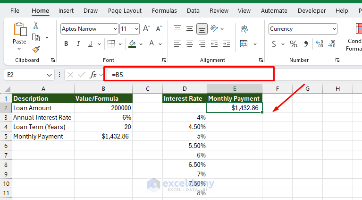Open Font settings dialog launcher

(164, 60)
